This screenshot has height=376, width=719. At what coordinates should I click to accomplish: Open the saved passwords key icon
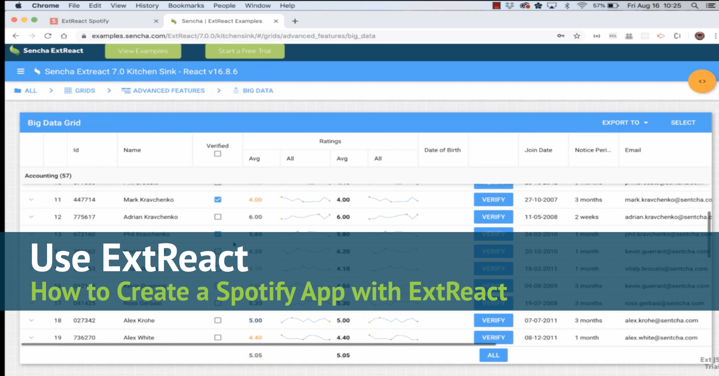[561, 36]
